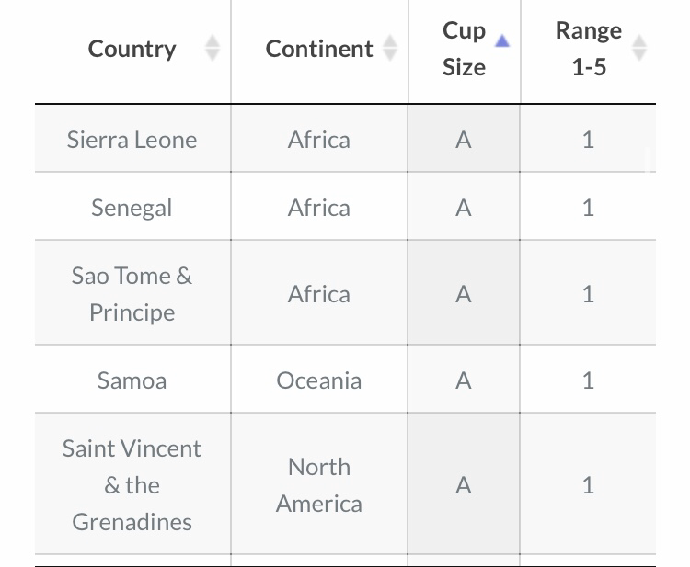Image resolution: width=690 pixels, height=567 pixels.
Task: Select Africa in the Sierra Leone row
Action: pos(319,140)
